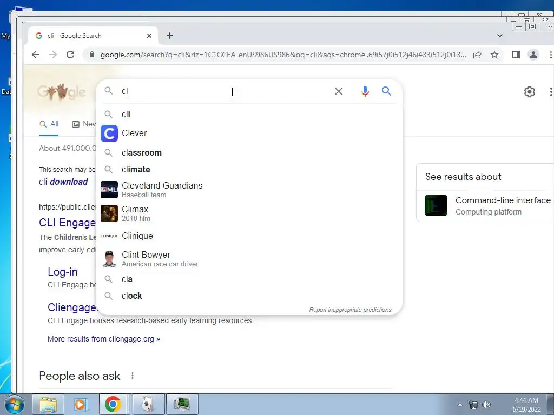Screen dimensions: 554x415
Task: Select 'Climax' 2018 film suggestion
Action: (249, 213)
